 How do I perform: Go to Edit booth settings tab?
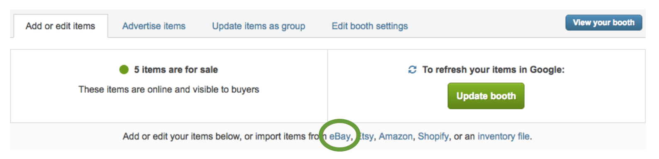[370, 26]
